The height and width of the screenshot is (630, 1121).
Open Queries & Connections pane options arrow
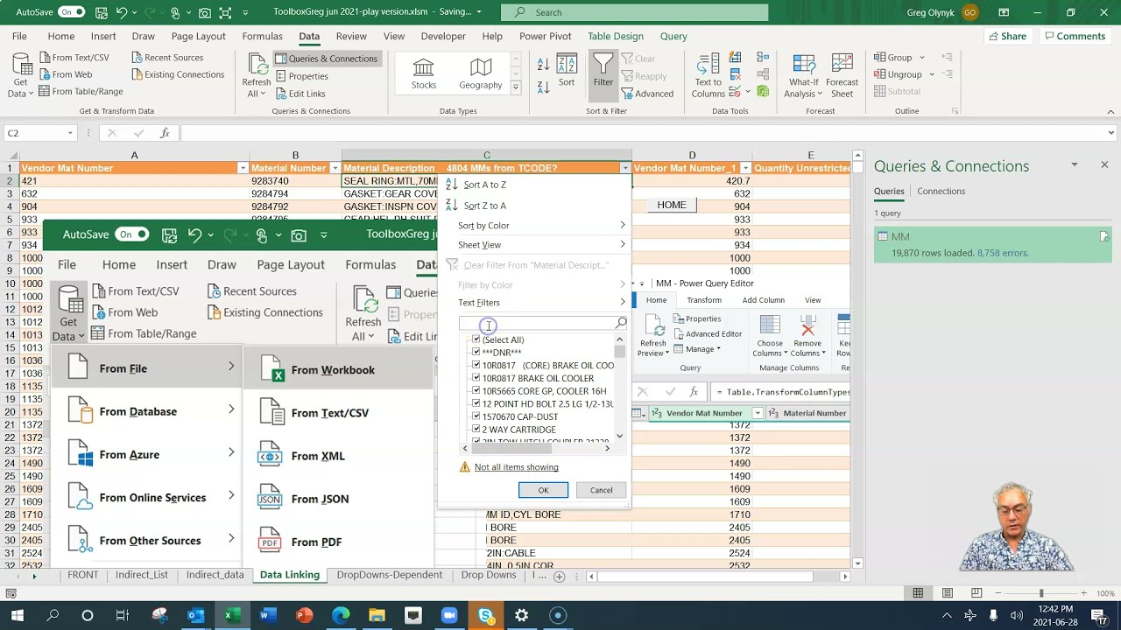coord(1075,165)
